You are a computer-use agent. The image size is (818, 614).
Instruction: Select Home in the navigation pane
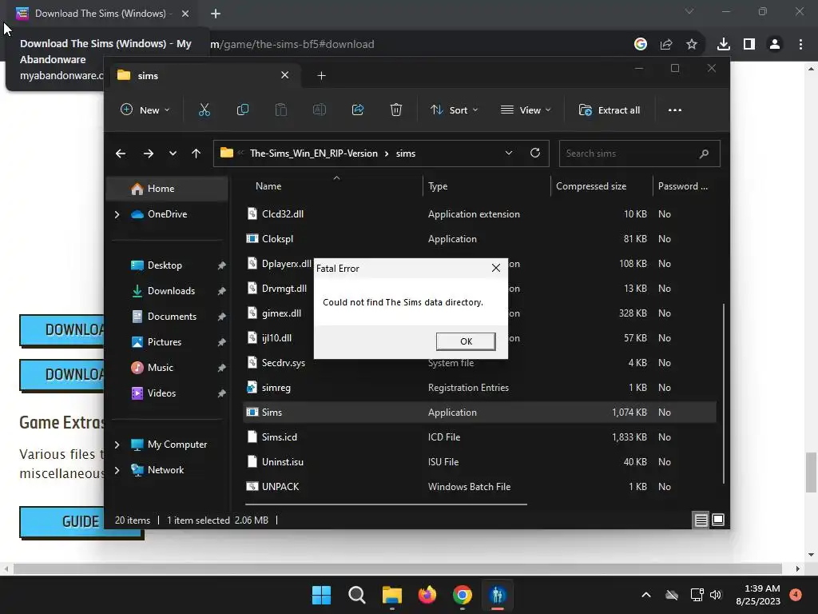pos(167,189)
